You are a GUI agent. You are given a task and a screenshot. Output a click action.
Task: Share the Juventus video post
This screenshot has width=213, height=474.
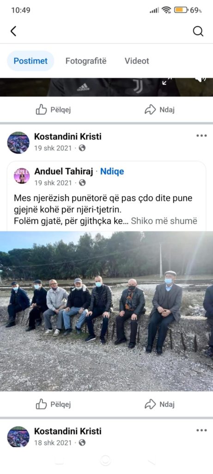tap(159, 109)
